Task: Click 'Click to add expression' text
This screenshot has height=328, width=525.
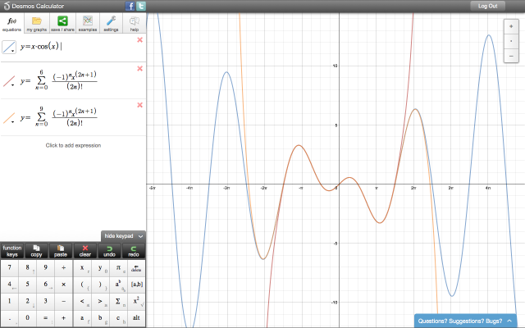Action: pos(73,145)
